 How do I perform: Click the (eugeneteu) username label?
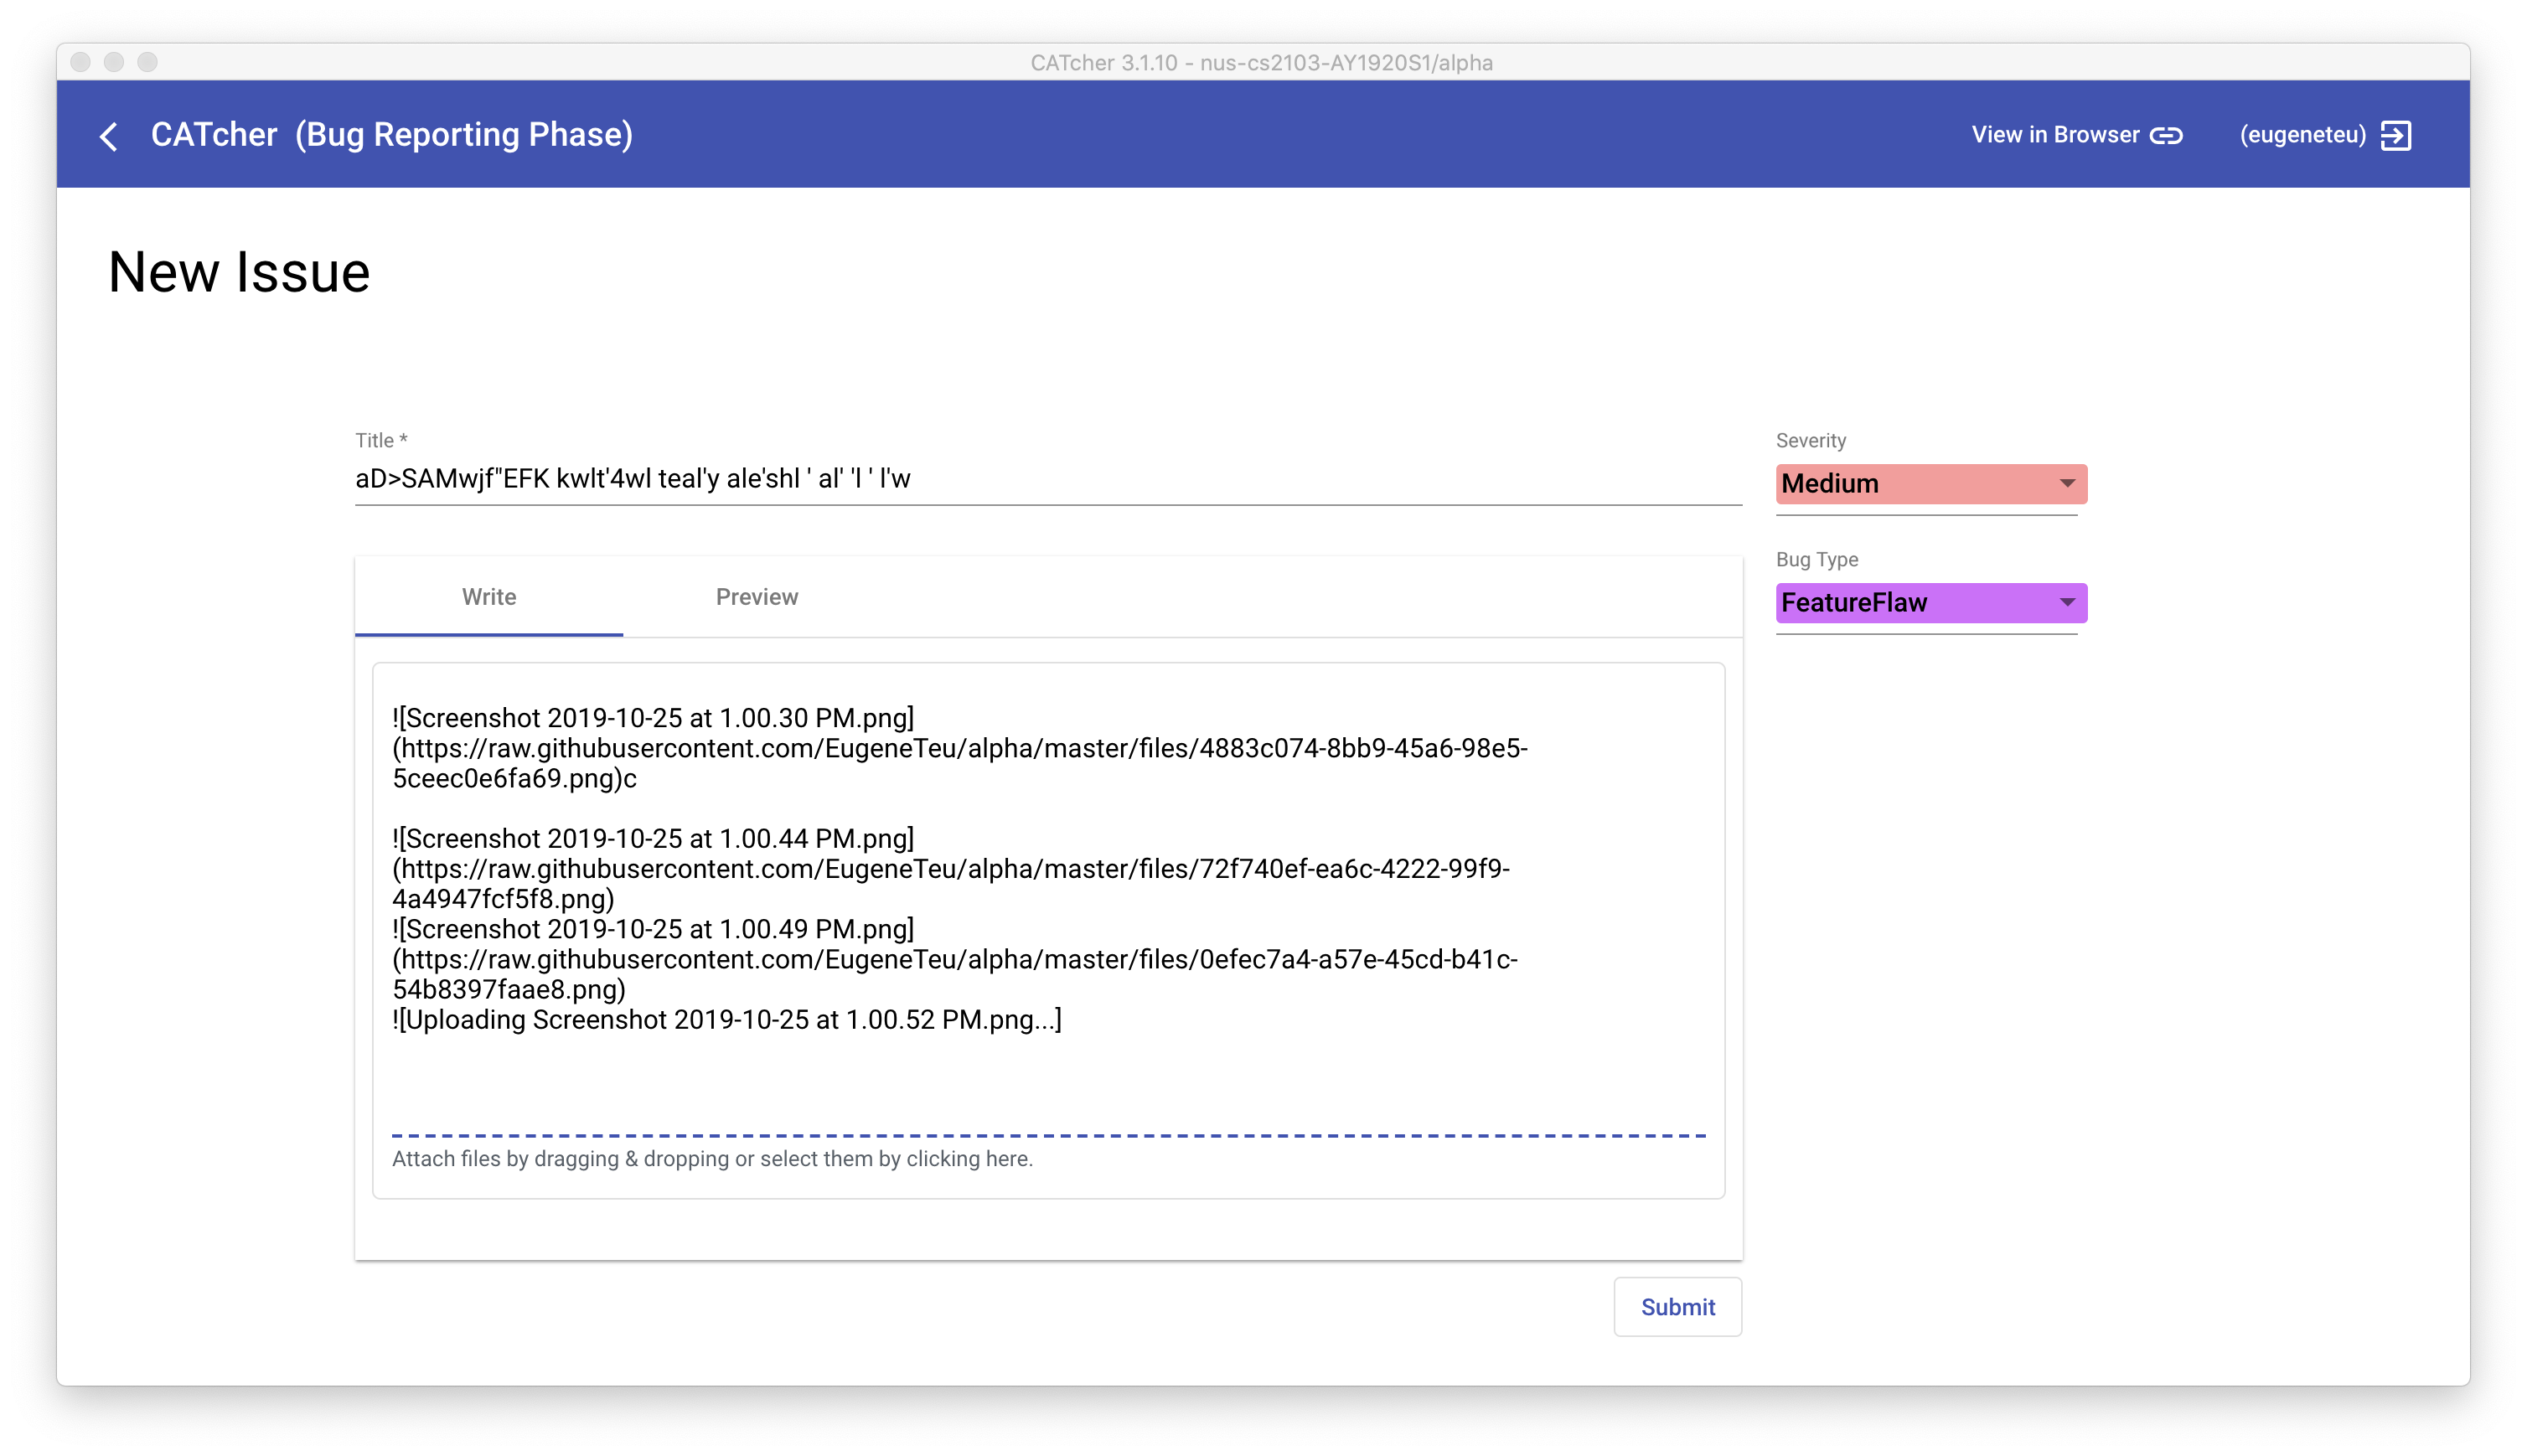pos(2302,135)
